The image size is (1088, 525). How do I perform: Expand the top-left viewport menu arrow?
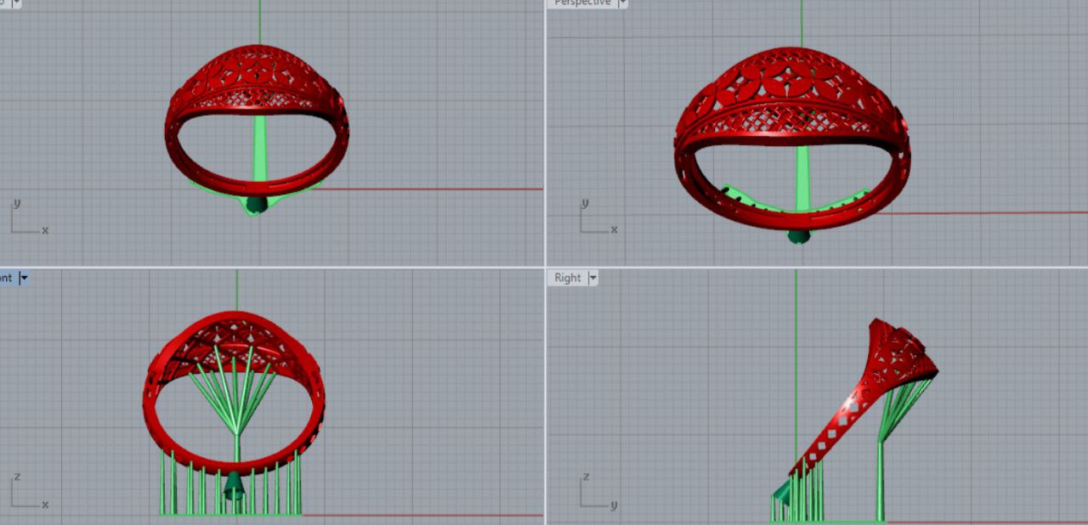pyautogui.click(x=16, y=3)
